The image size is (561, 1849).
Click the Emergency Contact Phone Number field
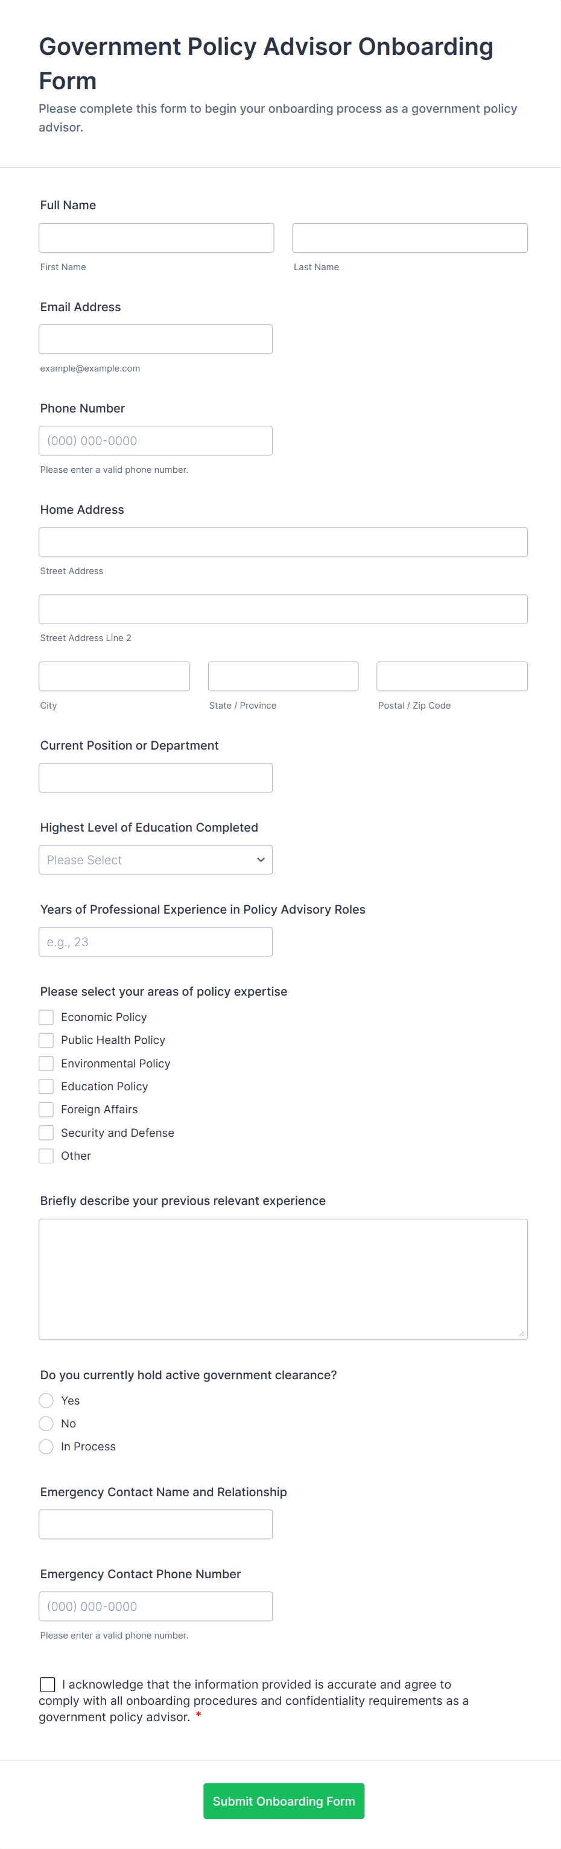pyautogui.click(x=155, y=1606)
